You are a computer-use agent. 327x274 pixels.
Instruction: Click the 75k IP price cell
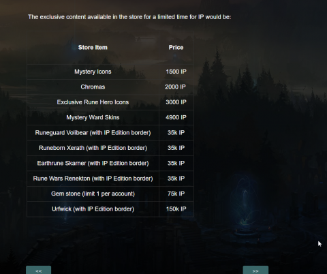pos(176,194)
